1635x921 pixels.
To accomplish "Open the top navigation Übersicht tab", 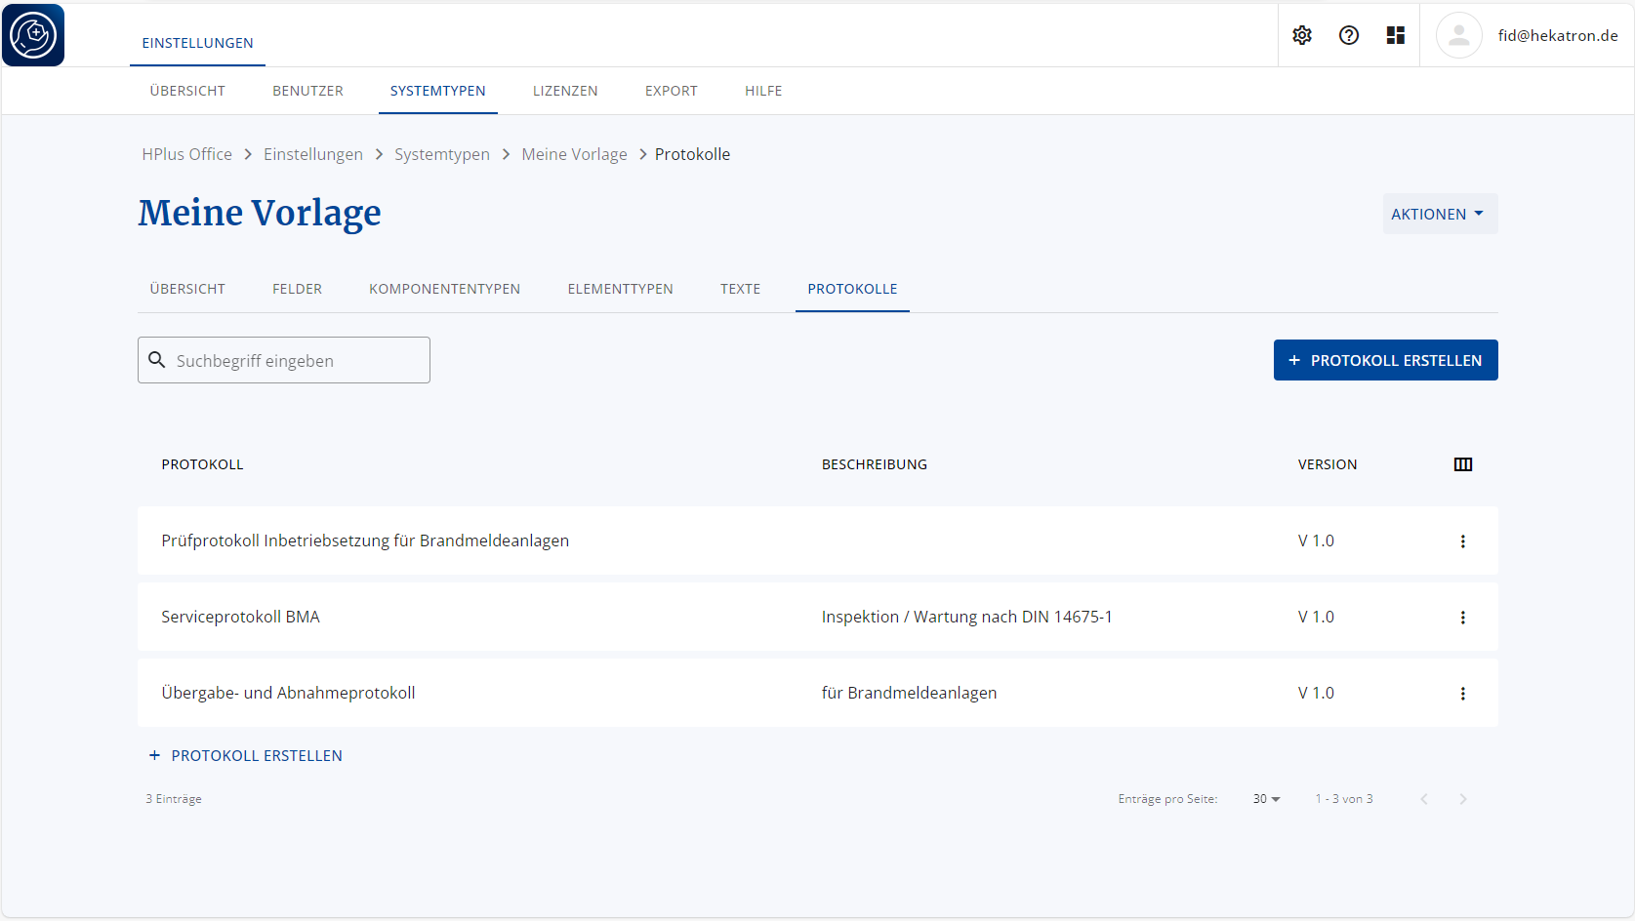I will pos(187,91).
